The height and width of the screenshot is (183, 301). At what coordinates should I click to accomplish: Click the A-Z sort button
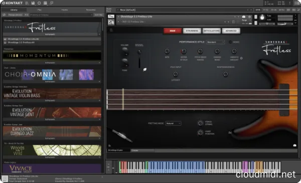[27, 15]
